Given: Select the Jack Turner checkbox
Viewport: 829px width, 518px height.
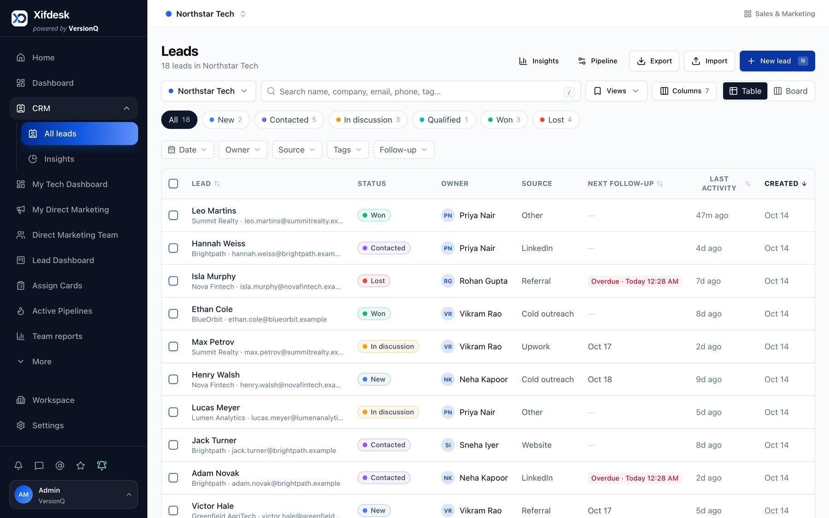Looking at the screenshot, I should 173,445.
